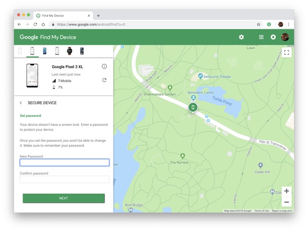
Task: Open the Report a map error link
Action: [x=282, y=211]
